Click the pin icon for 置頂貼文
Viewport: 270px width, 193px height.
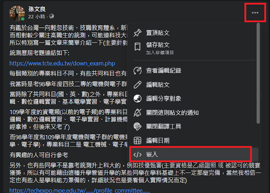[x=138, y=33]
